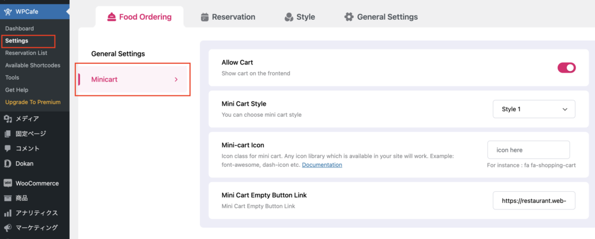595x239 pixels.
Task: Click the media (メディア) icon
Action: coord(8,119)
